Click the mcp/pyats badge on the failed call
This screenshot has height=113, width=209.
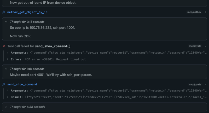click(195, 46)
